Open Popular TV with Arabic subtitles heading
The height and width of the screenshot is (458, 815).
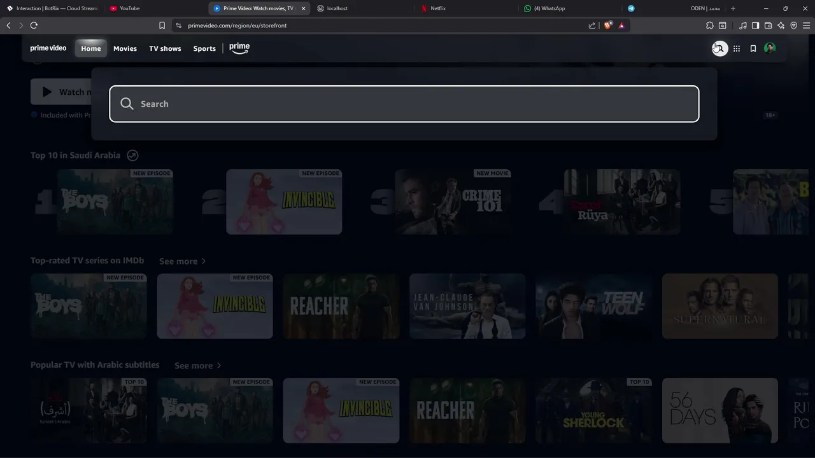(95, 365)
